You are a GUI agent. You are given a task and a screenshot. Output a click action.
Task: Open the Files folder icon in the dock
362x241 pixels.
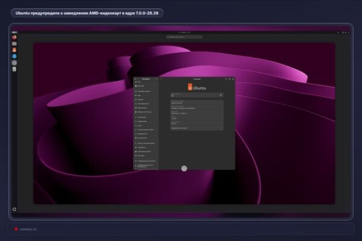coord(14,43)
